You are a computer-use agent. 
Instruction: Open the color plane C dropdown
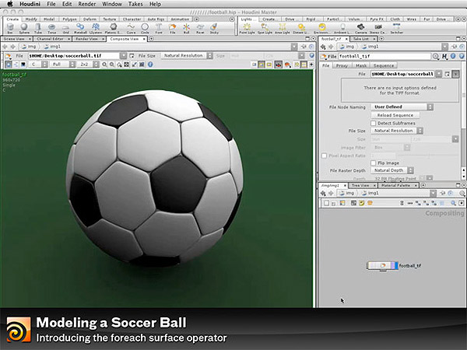pyautogui.click(x=39, y=65)
